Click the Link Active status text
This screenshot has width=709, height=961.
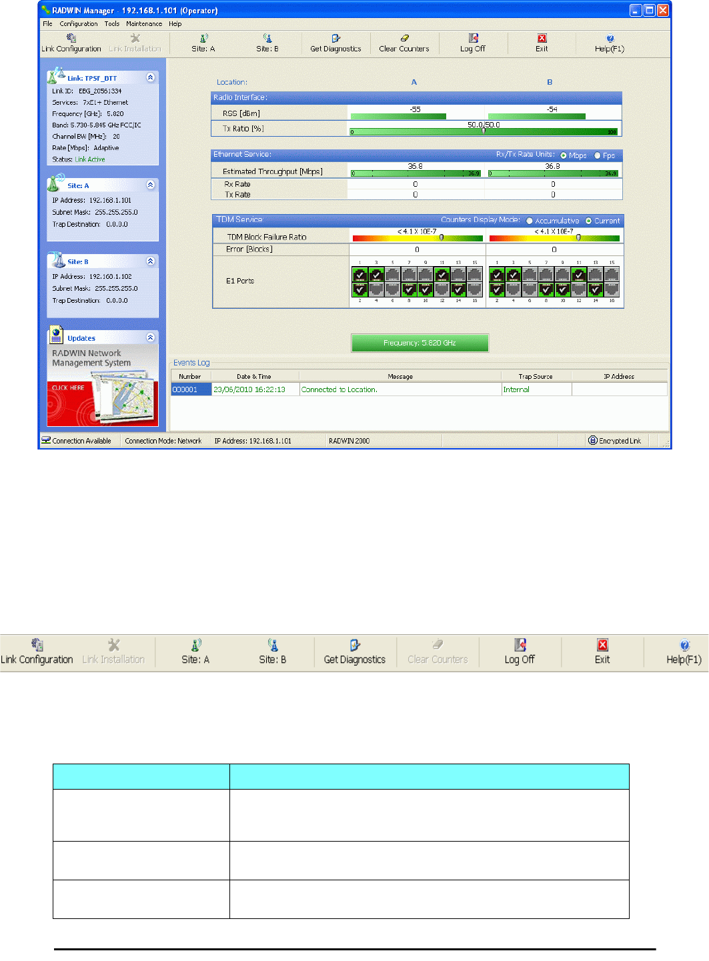pyautogui.click(x=90, y=159)
